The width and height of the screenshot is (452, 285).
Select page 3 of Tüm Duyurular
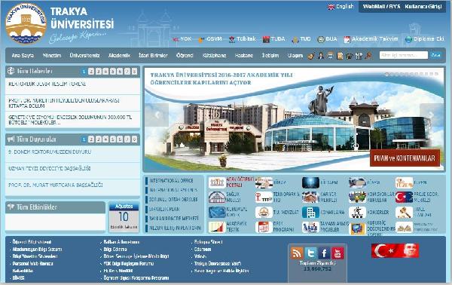pos(98,139)
